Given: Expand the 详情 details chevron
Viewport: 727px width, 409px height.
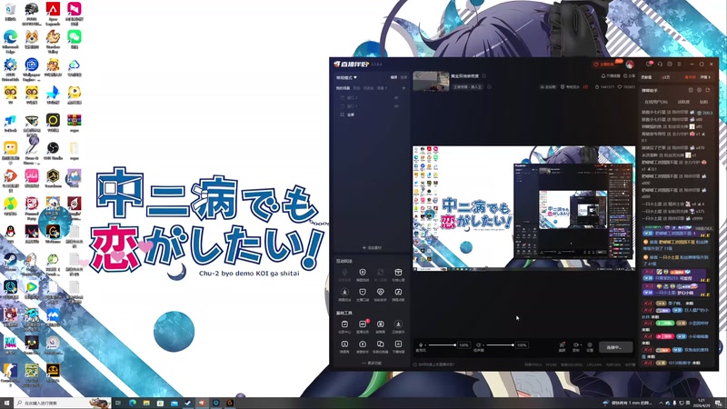Looking at the screenshot, I should pyautogui.click(x=705, y=77).
